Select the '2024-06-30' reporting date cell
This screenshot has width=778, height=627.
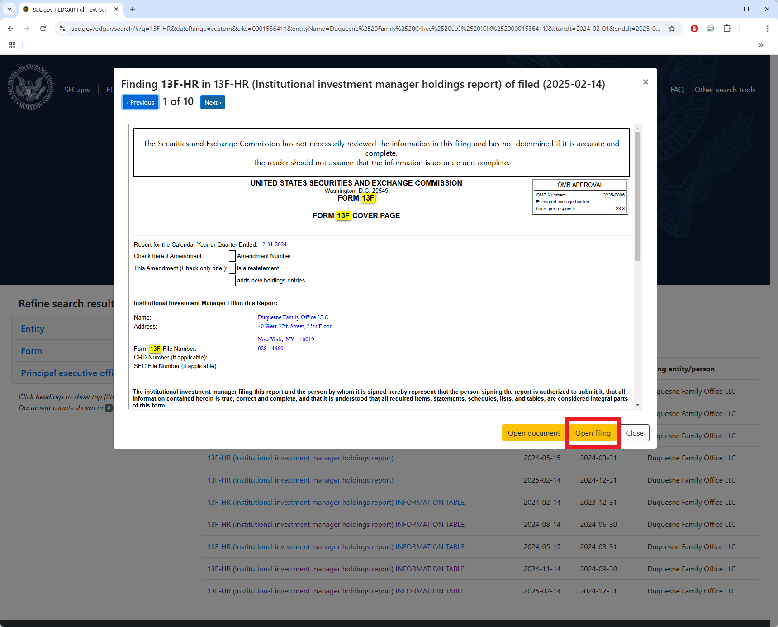click(x=598, y=525)
